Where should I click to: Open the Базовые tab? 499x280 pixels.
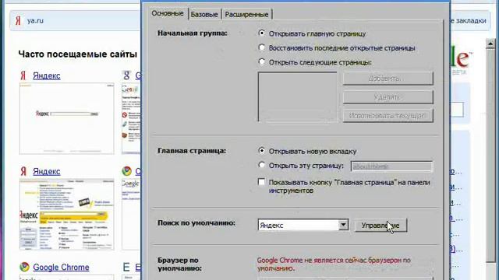click(x=204, y=15)
